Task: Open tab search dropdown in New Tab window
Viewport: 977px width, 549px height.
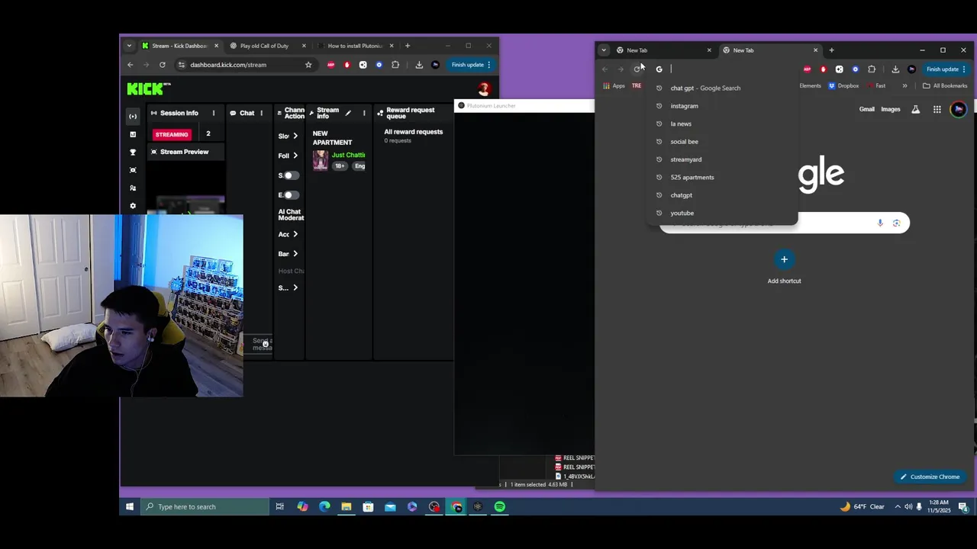Action: (604, 50)
